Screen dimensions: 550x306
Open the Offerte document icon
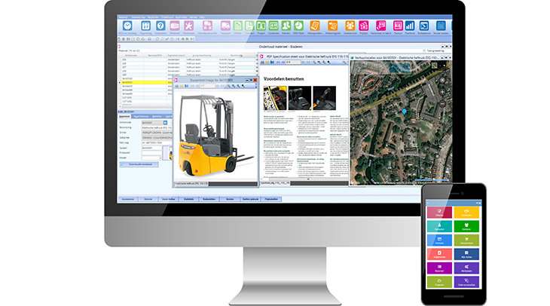point(237,26)
